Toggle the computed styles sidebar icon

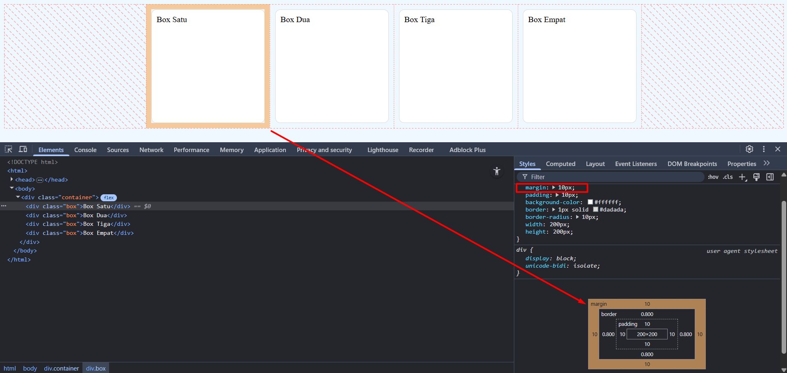pos(770,177)
